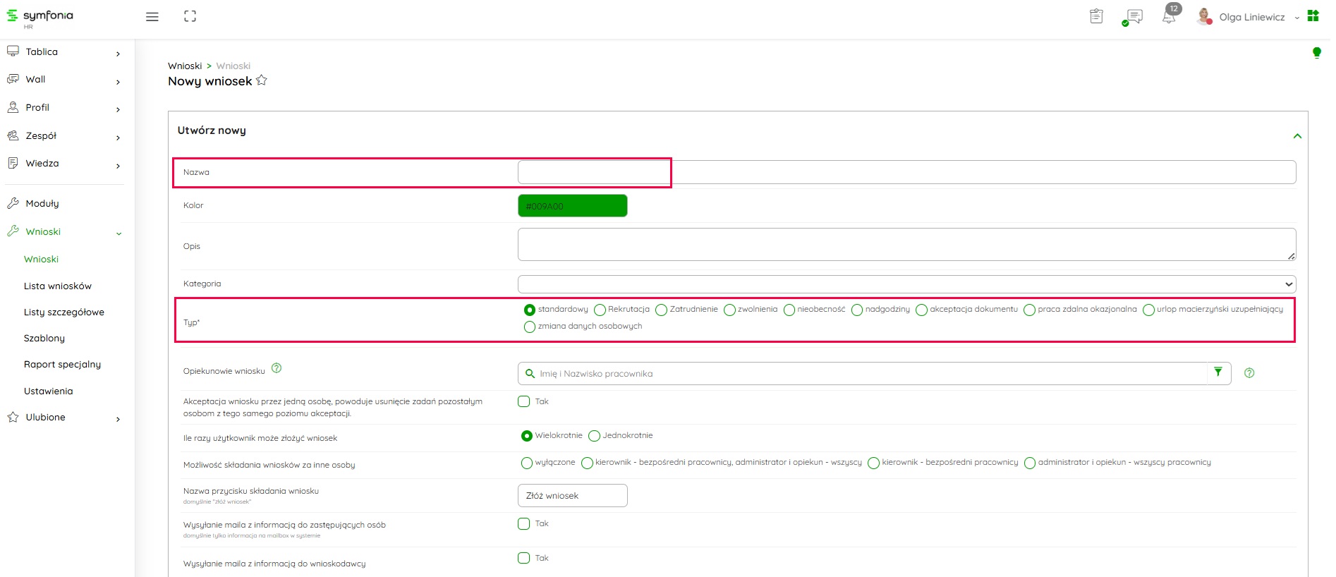1336x577 pixels.
Task: Click the green Kolor swatch field
Action: tap(572, 206)
